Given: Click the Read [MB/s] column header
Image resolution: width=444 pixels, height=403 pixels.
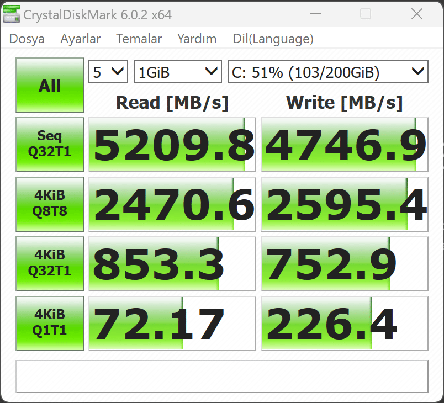Looking at the screenshot, I should [172, 103].
